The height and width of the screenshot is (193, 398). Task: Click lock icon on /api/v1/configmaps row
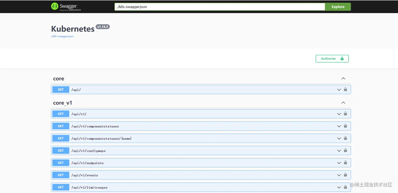(x=345, y=150)
